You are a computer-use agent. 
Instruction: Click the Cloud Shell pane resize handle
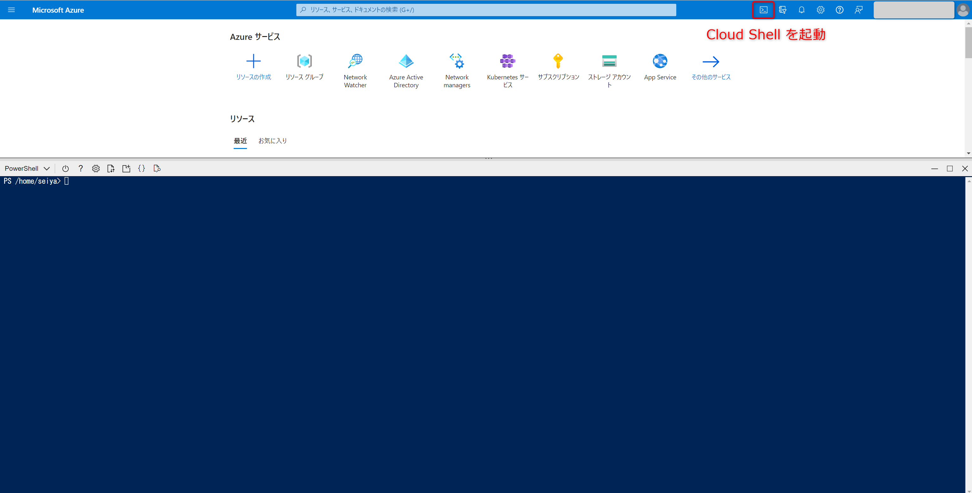488,159
